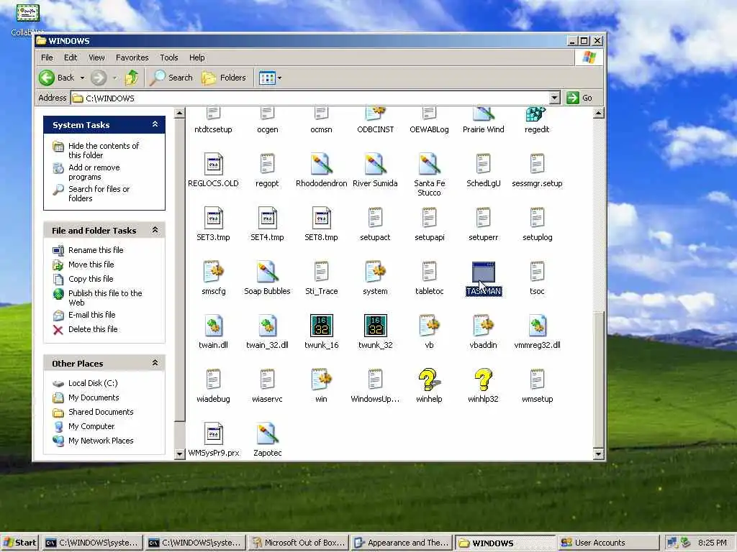The height and width of the screenshot is (552, 737).
Task: Select the SET3.tmp file icon
Action: (x=213, y=218)
